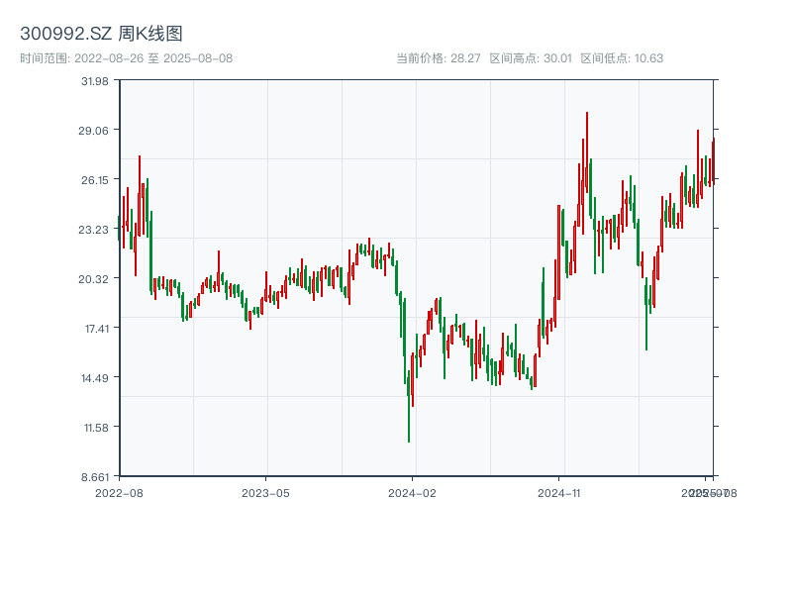Click the 300992.SZ 周K线图 chart title
The image size is (792, 594).
tap(101, 35)
